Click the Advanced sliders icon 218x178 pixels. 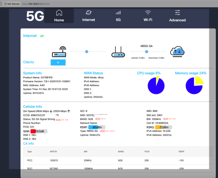(x=177, y=13)
